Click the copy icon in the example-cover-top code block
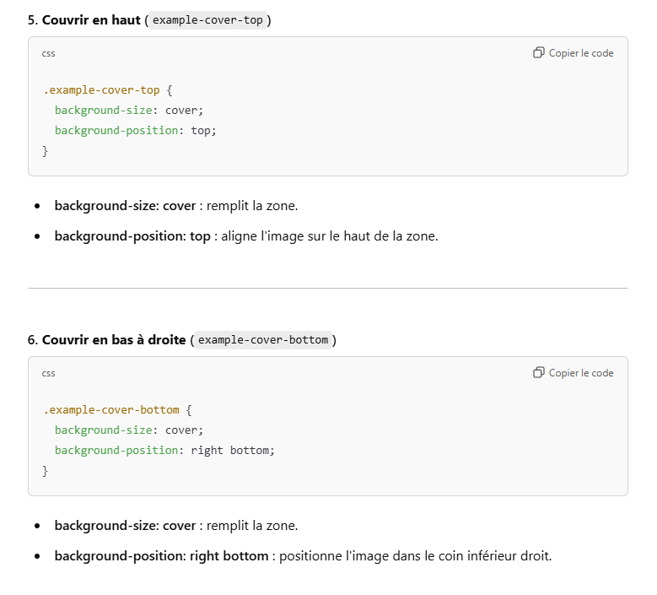 click(539, 53)
